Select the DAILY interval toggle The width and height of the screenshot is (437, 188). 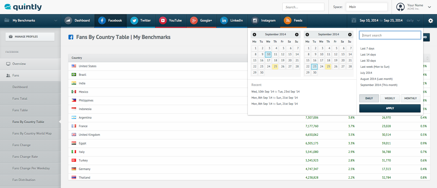tap(369, 98)
